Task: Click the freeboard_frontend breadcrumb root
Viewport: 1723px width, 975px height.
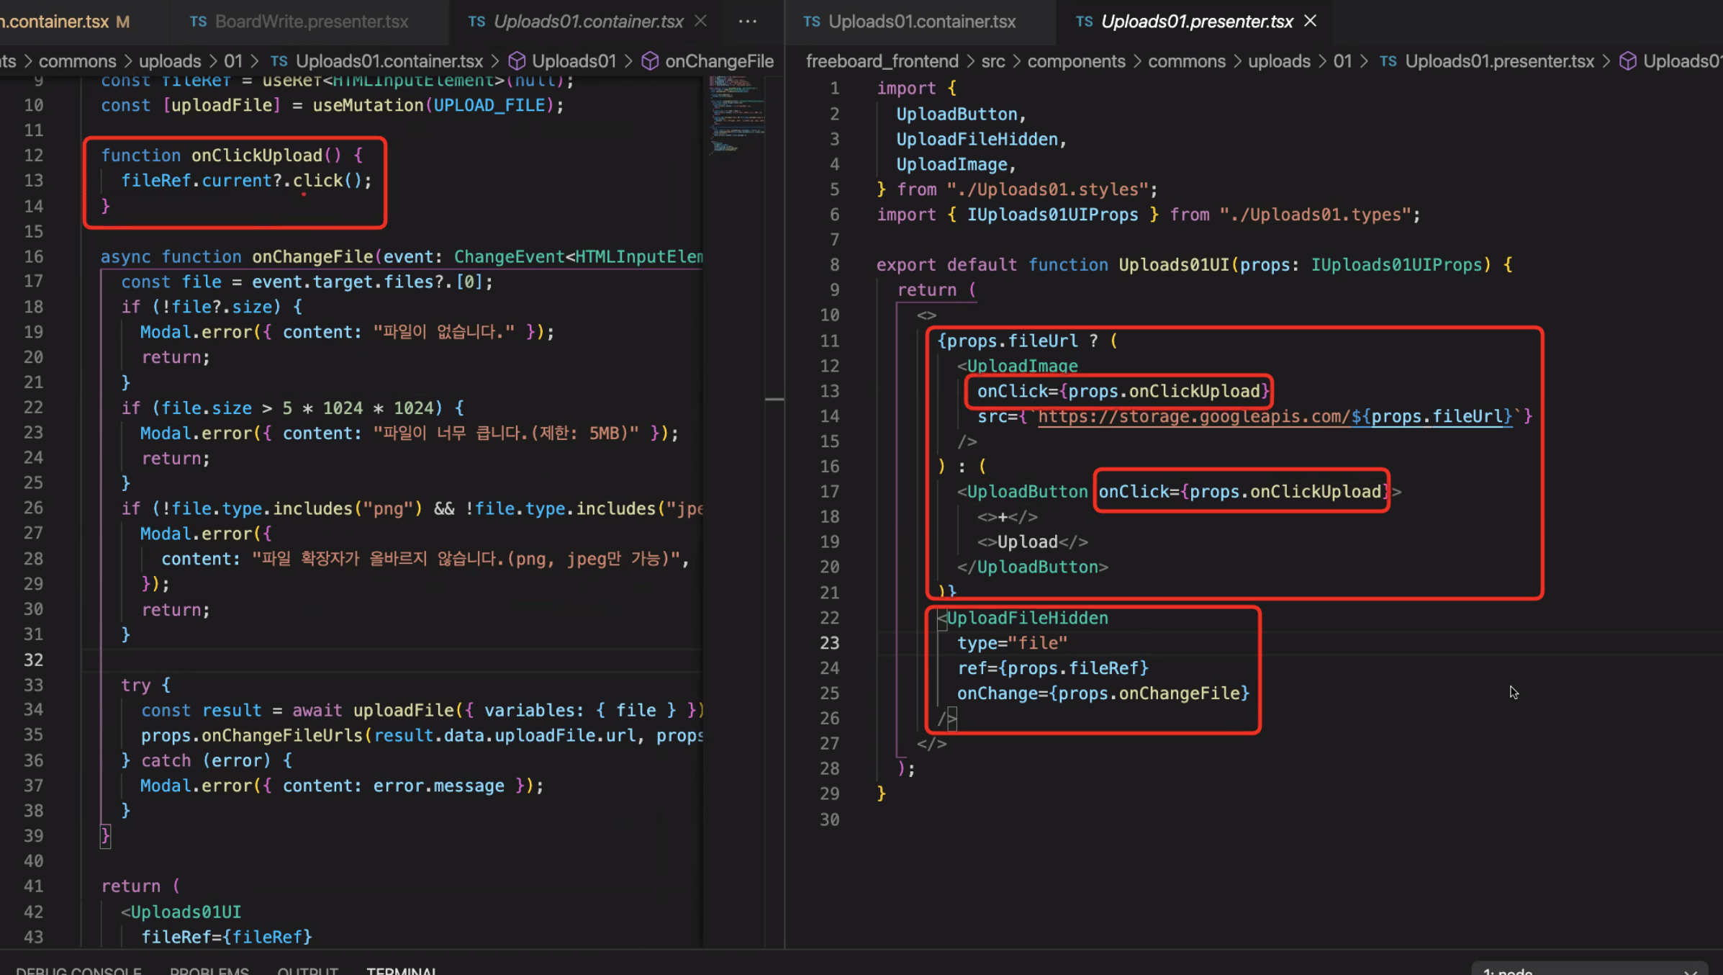Action: pos(882,61)
